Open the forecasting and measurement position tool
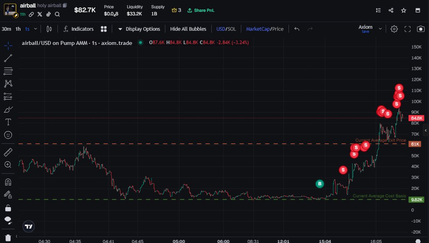 pos(8,96)
